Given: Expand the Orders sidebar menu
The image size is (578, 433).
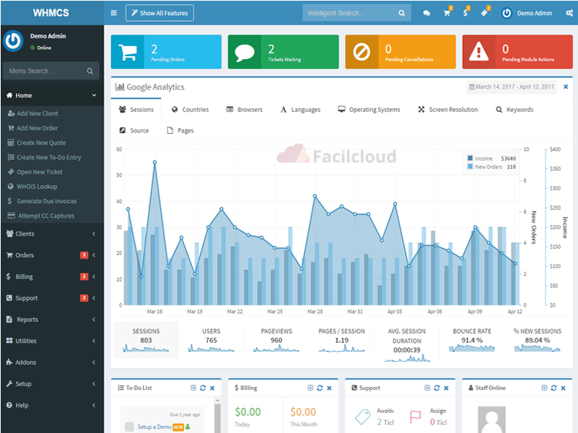Looking at the screenshot, I should click(52, 255).
